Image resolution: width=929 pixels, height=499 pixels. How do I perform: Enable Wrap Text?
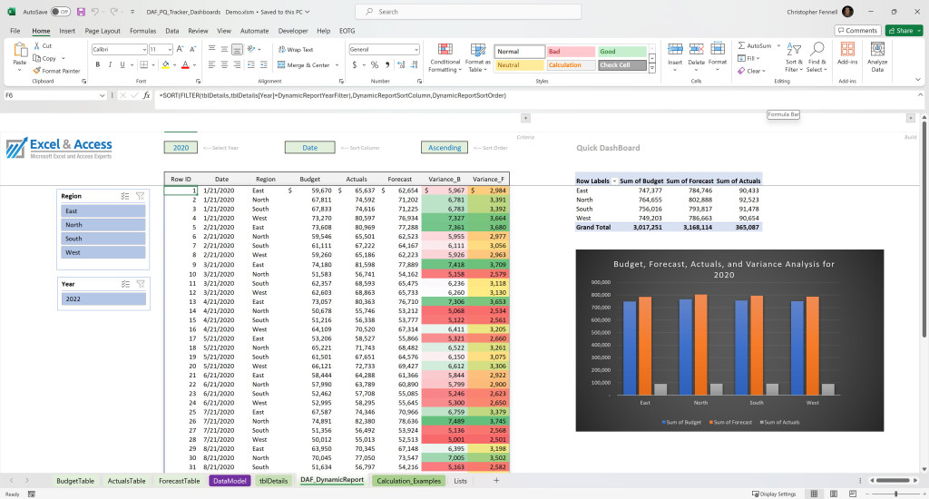296,50
